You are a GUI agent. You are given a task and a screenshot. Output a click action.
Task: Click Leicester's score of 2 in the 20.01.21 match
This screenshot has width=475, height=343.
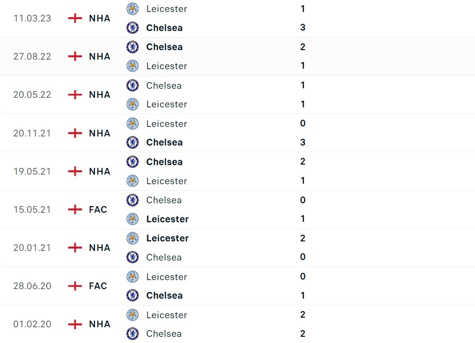tap(303, 238)
